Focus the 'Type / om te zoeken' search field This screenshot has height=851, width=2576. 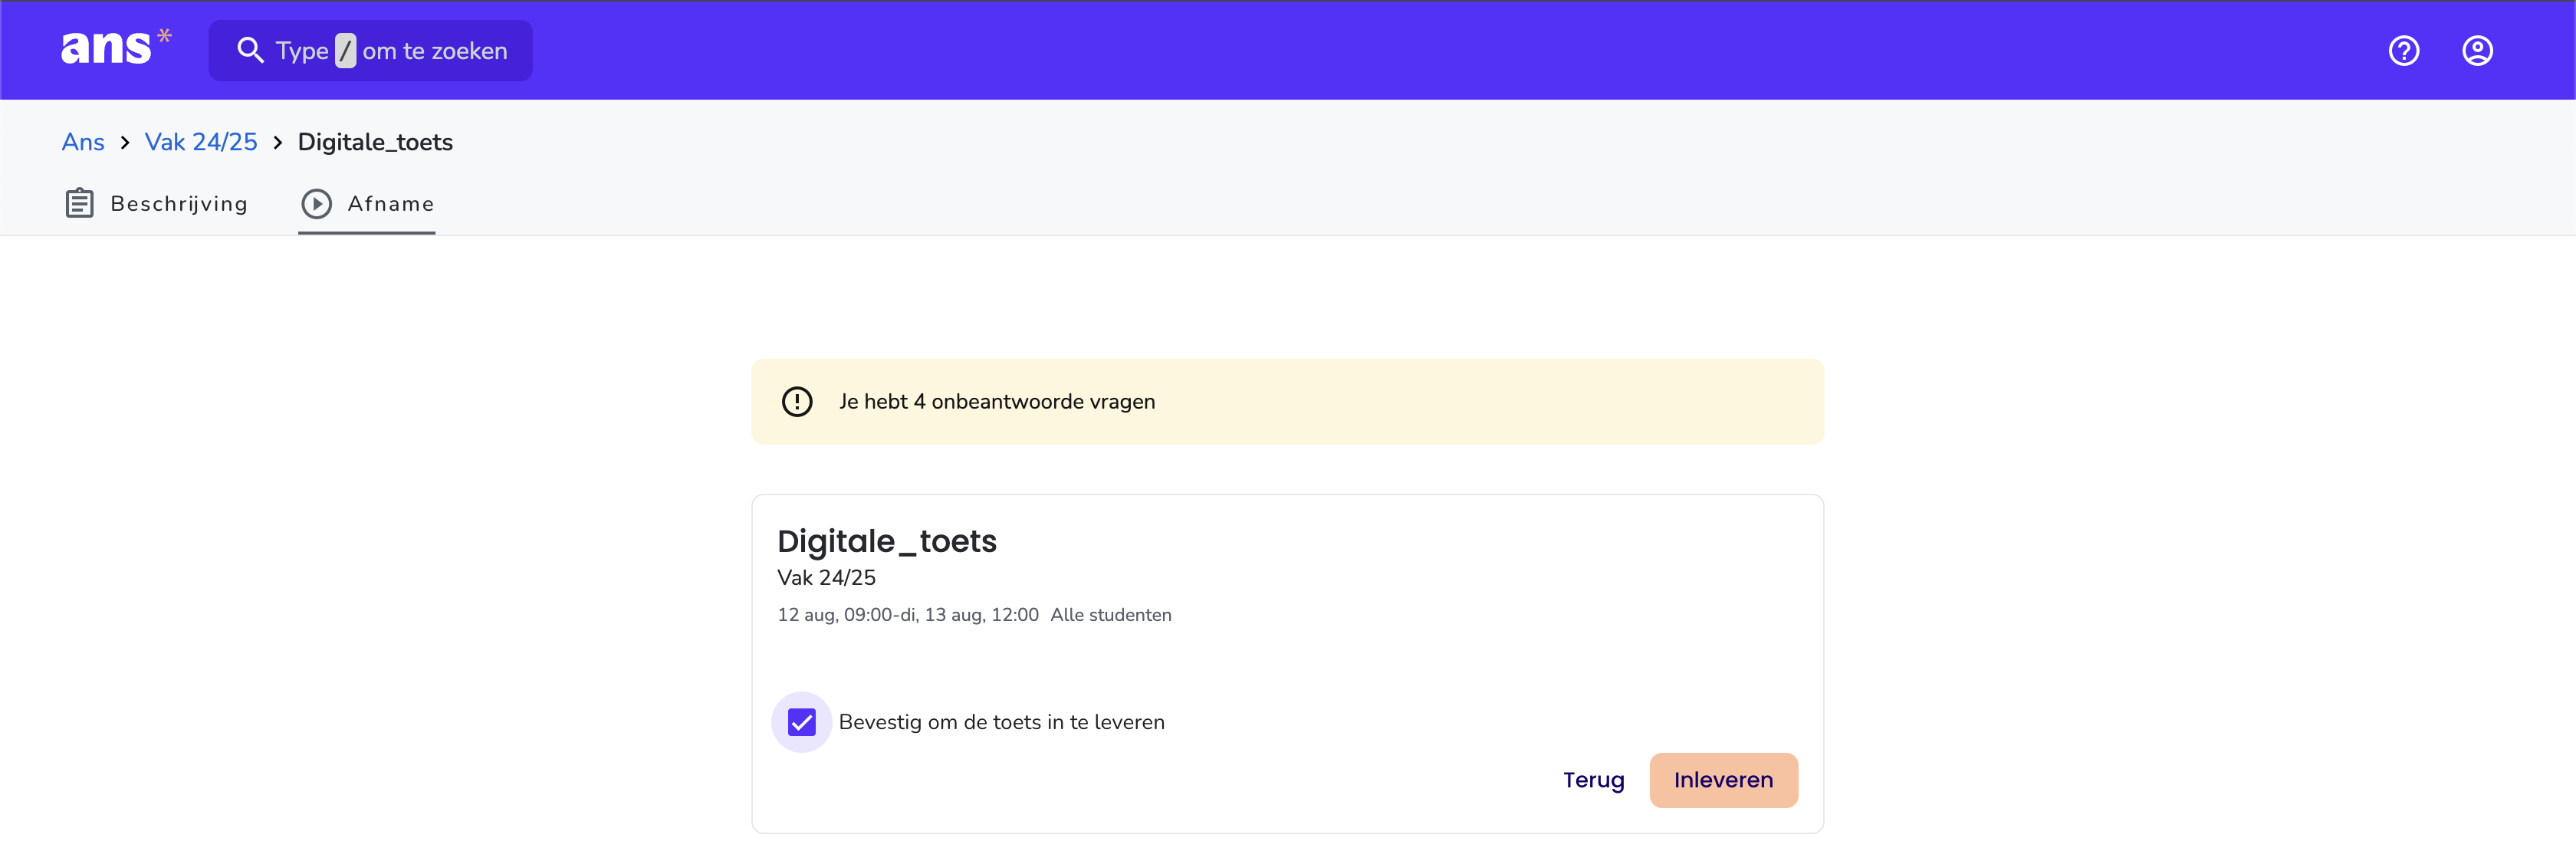(x=371, y=50)
